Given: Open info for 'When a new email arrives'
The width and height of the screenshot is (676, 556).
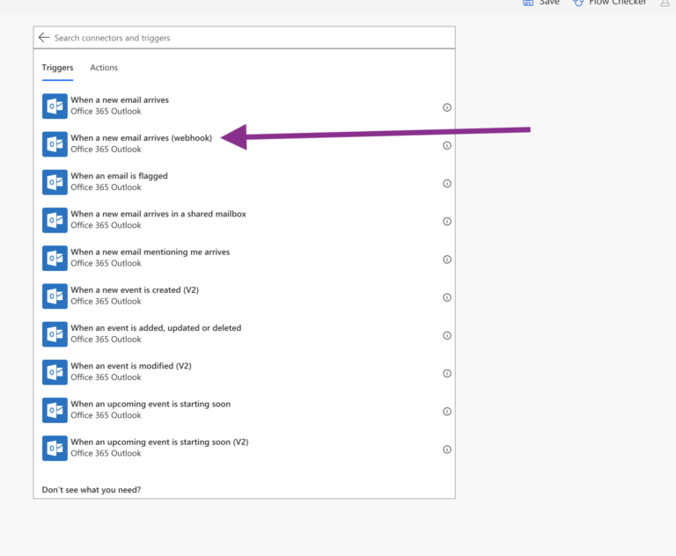Looking at the screenshot, I should click(x=447, y=107).
